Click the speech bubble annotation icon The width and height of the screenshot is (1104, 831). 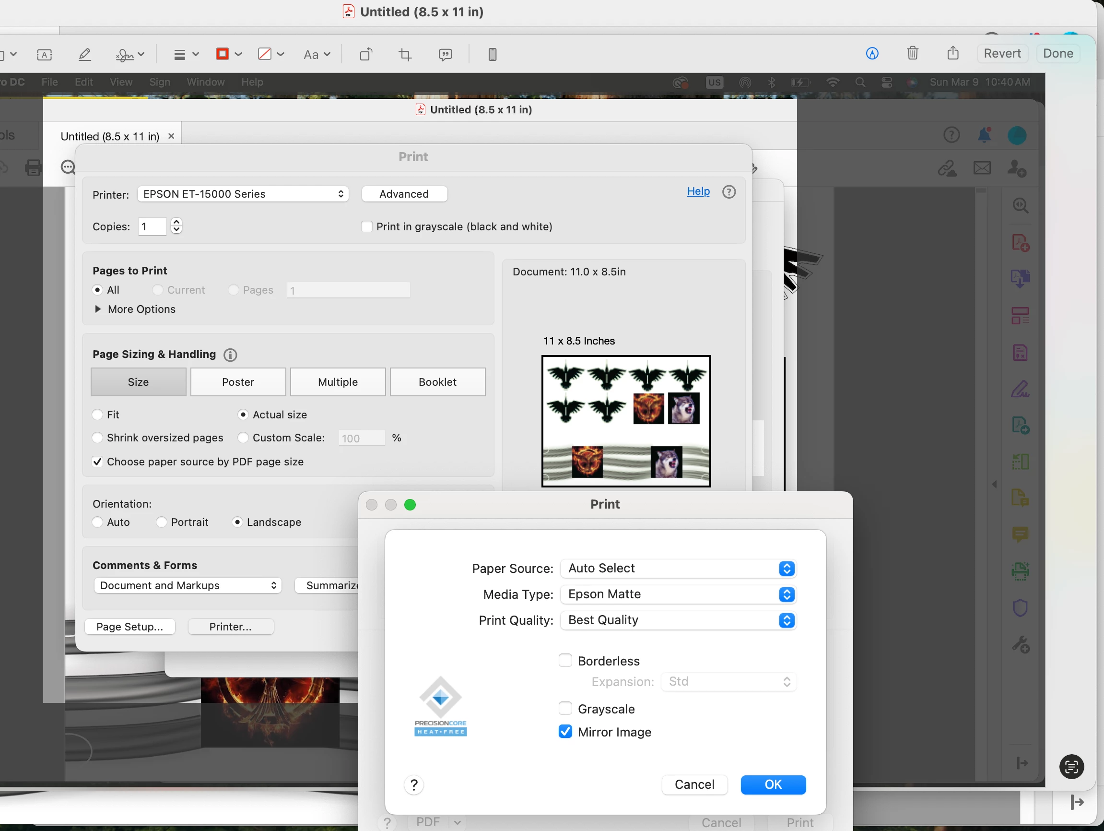pyautogui.click(x=445, y=54)
